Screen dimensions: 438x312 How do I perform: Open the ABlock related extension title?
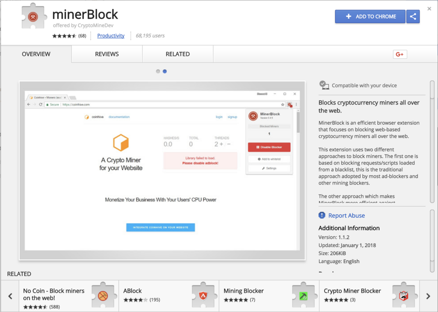tap(133, 291)
